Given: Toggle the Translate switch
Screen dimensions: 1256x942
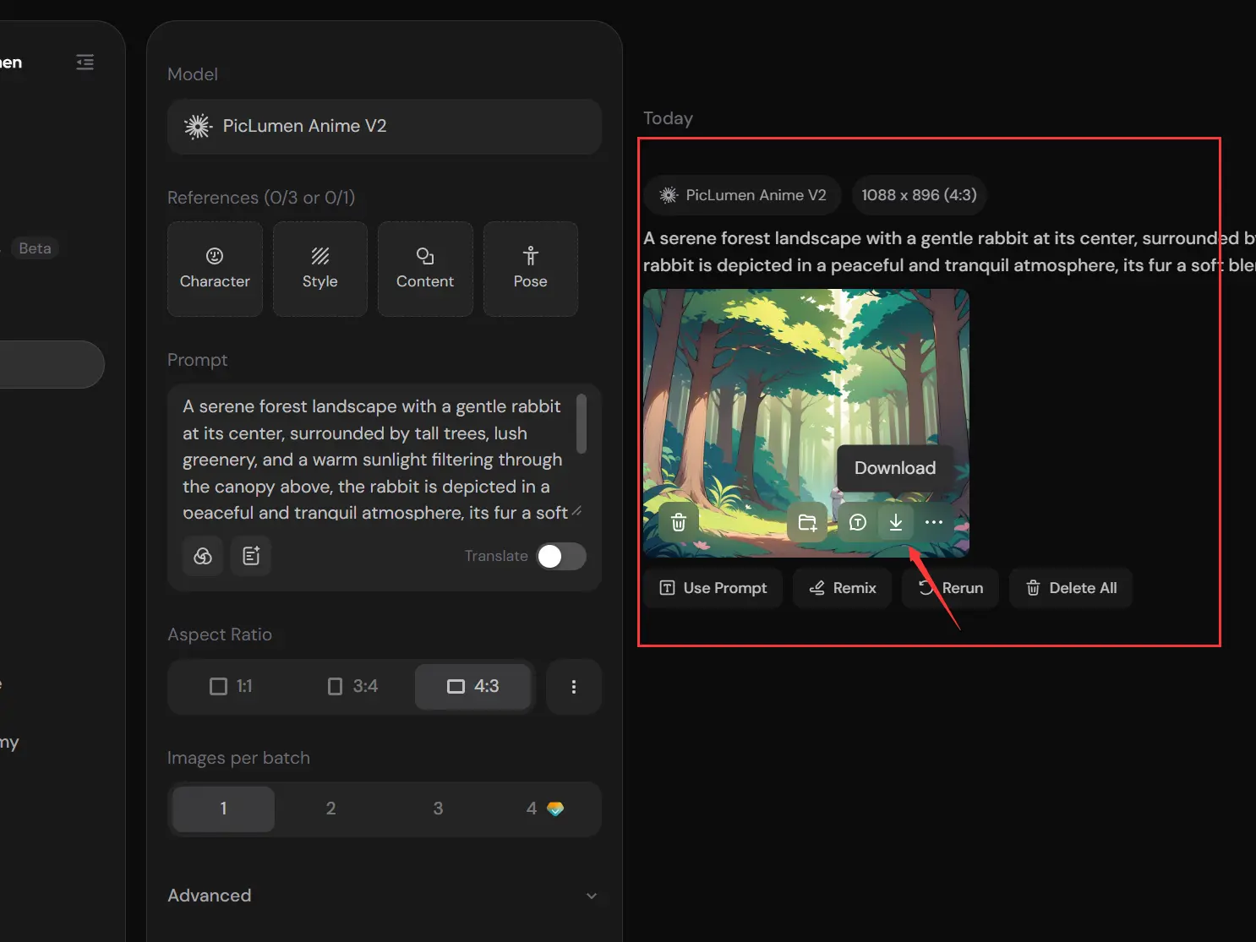Looking at the screenshot, I should click(x=561, y=556).
